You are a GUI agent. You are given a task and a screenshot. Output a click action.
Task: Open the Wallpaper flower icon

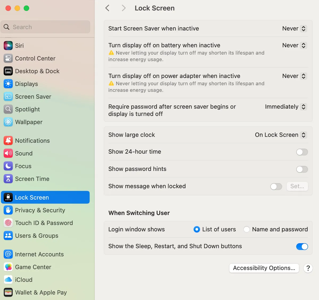[8, 122]
